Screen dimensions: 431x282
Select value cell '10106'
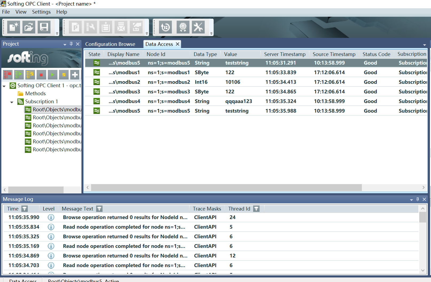tap(233, 82)
